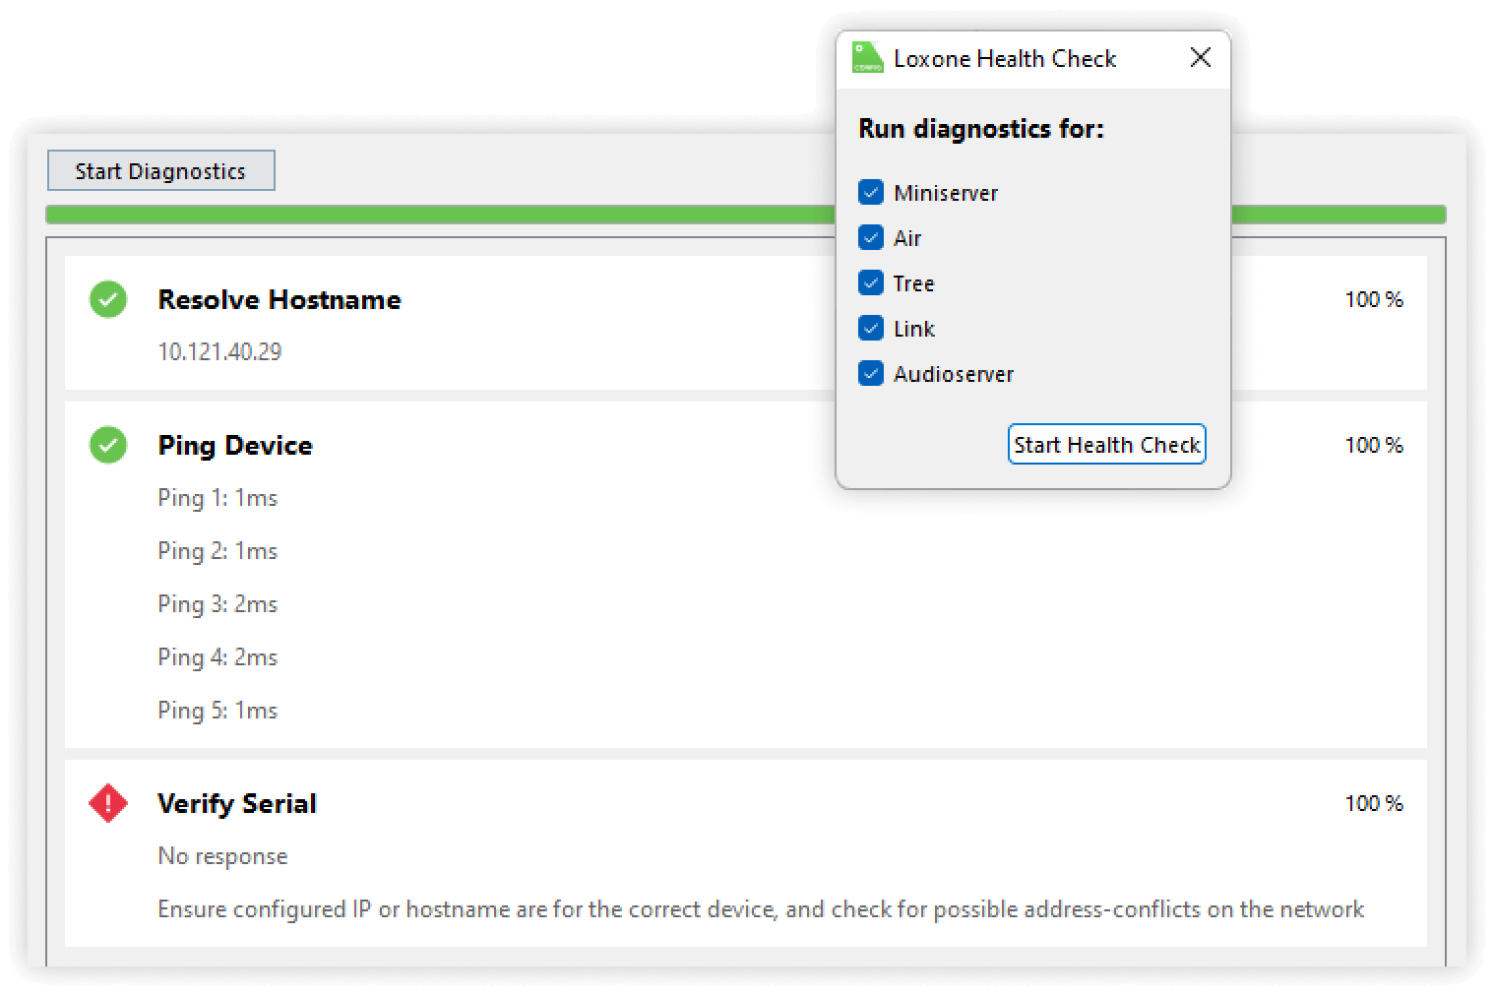Click the Ping 5: 1ms result line
1494x996 pixels.
[218, 711]
